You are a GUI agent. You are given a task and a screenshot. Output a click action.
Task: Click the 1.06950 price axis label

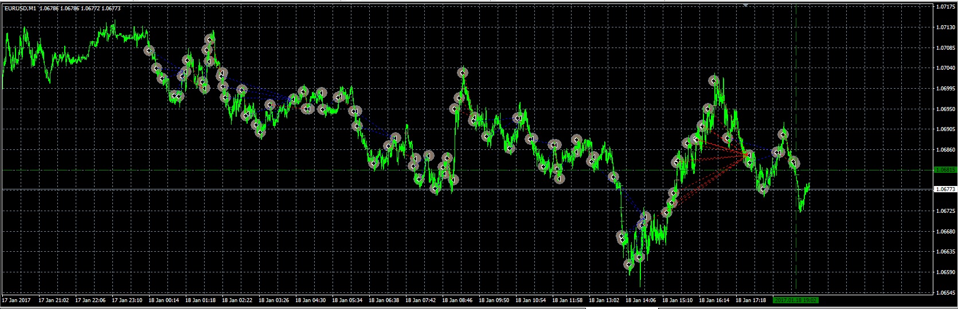pos(944,109)
